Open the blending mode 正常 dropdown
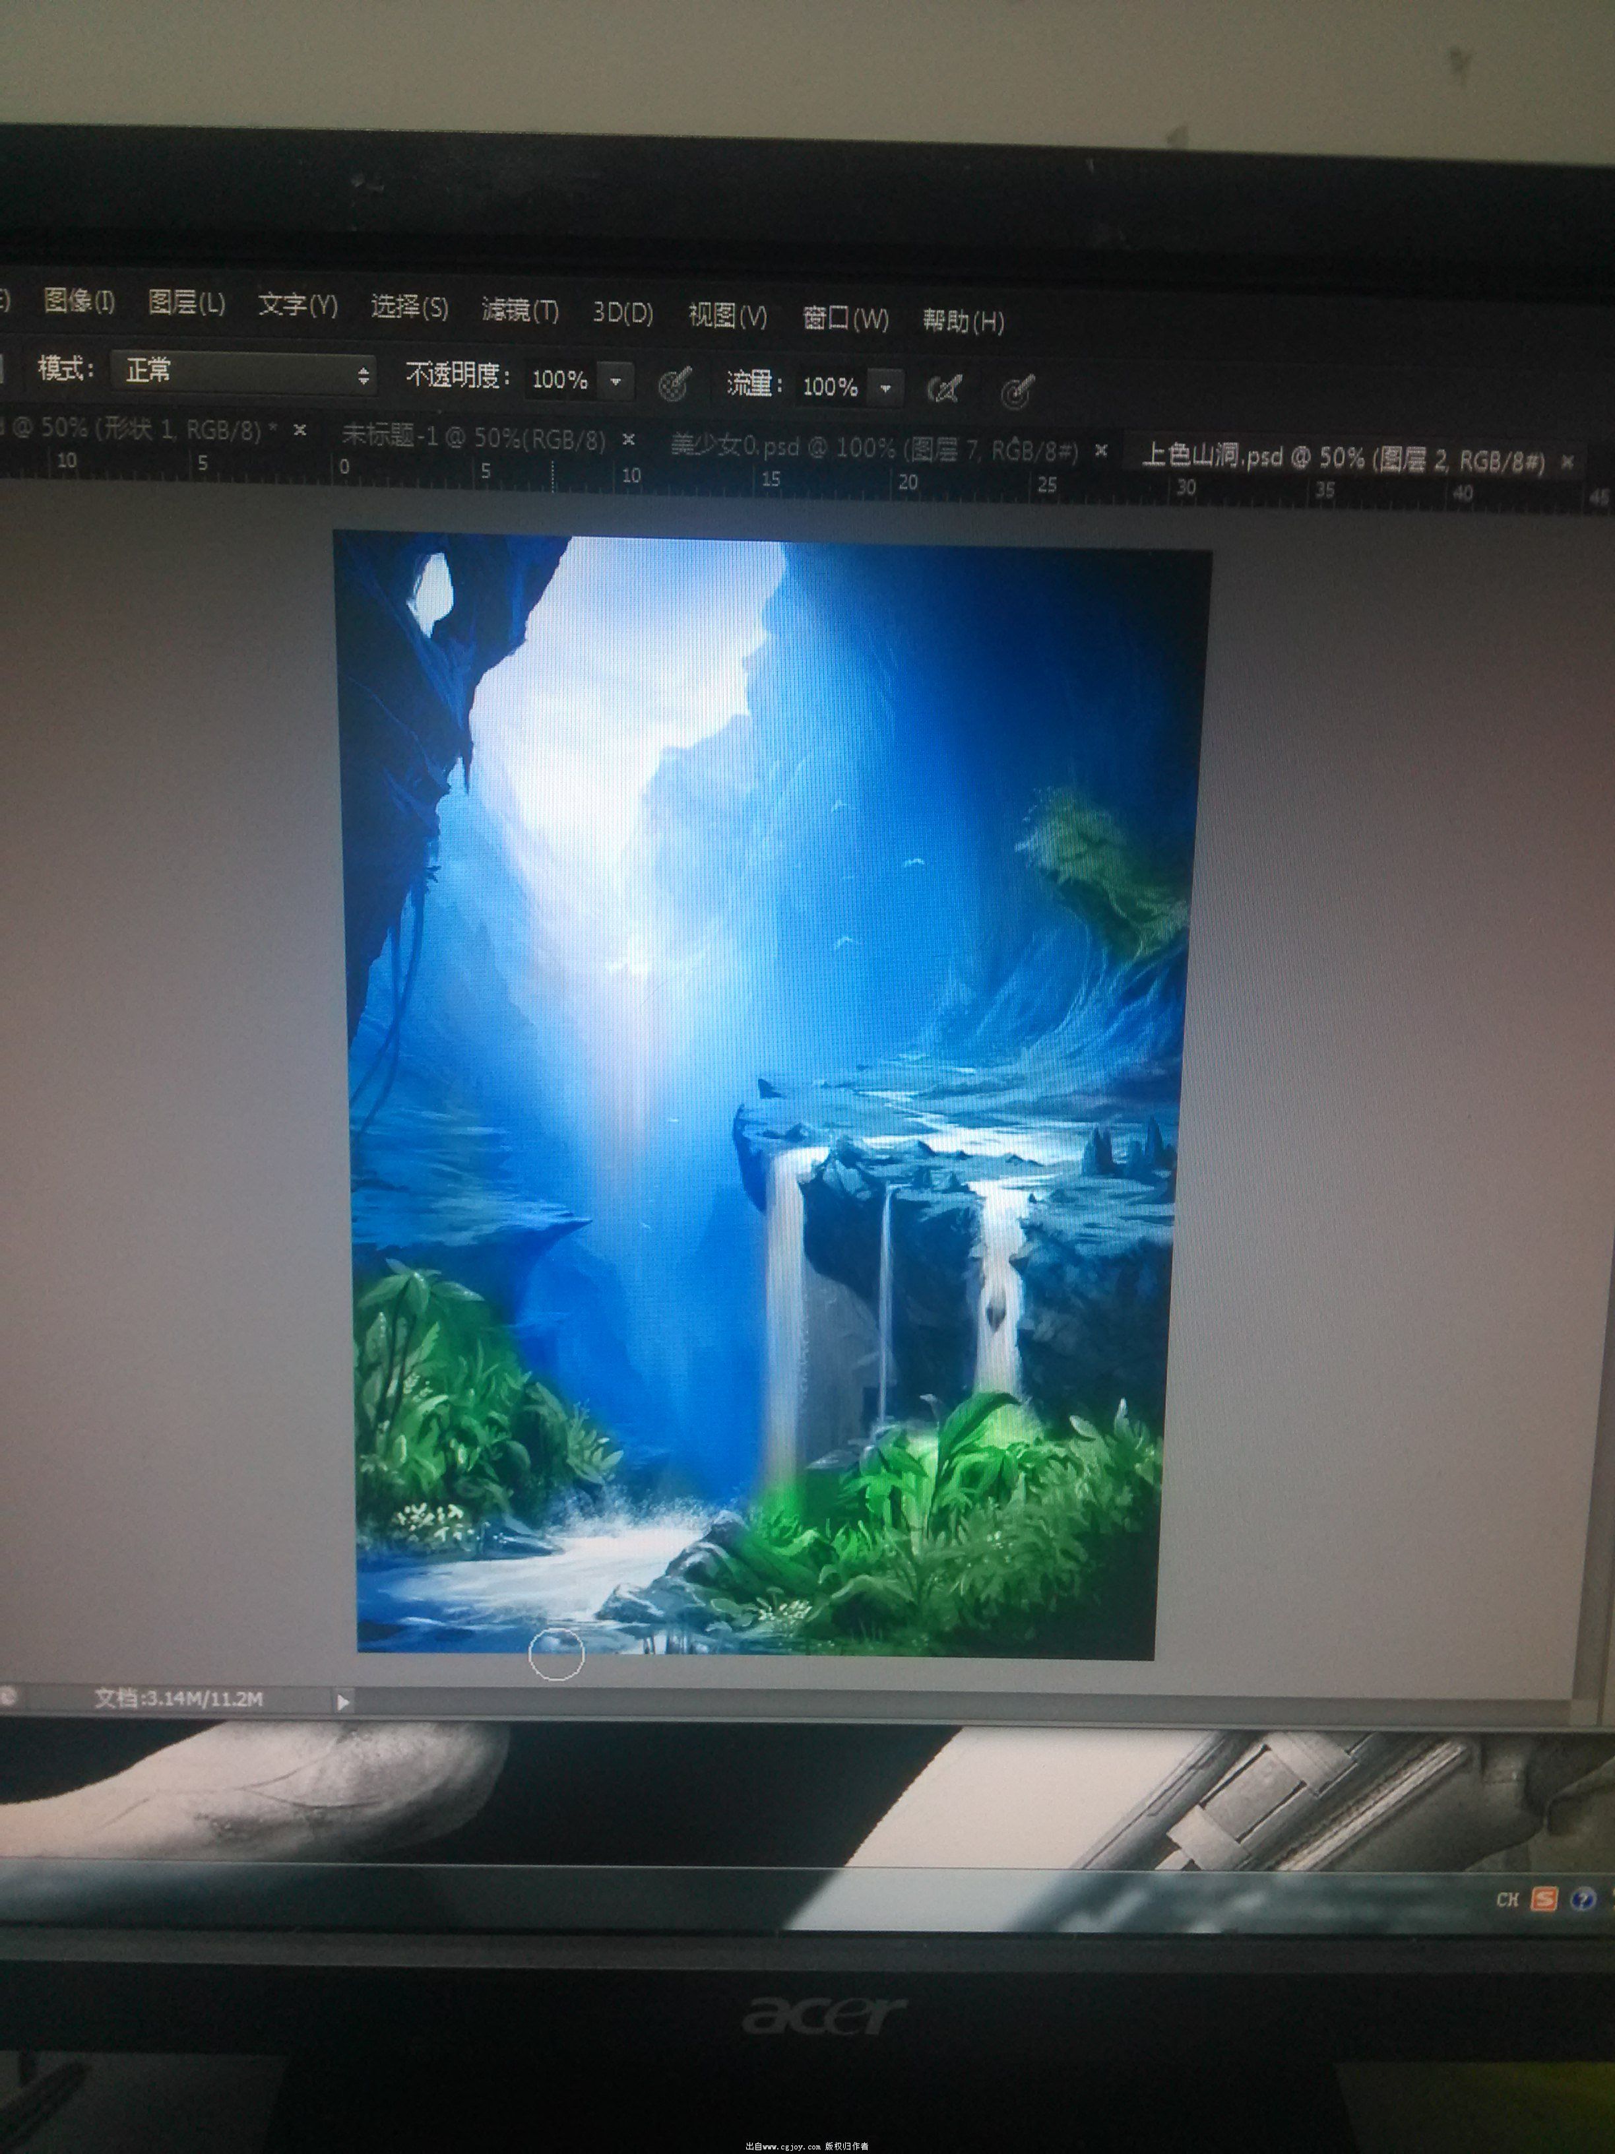The image size is (1615, 2154). tap(242, 373)
